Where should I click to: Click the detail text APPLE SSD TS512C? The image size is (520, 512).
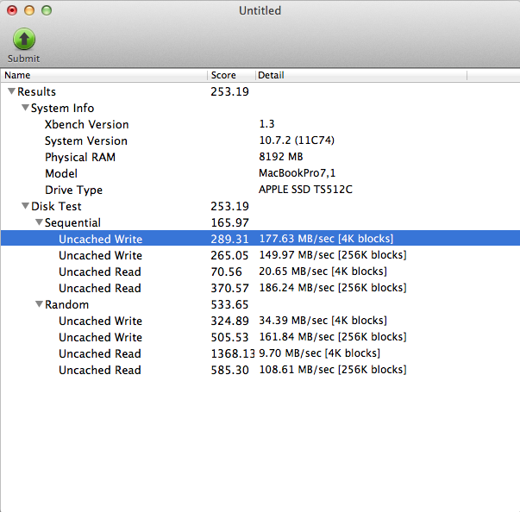305,190
